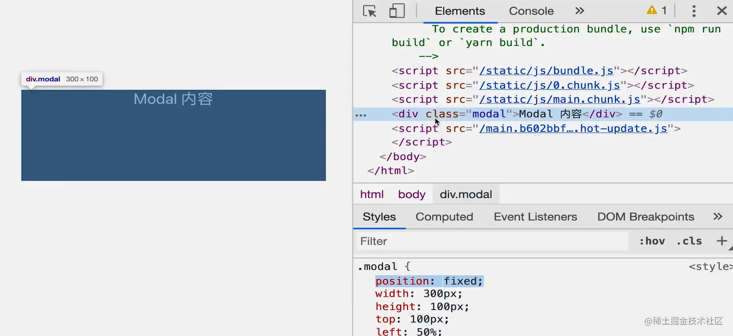Toggle the .cls classes button
This screenshot has height=336, width=733.
pyautogui.click(x=689, y=241)
